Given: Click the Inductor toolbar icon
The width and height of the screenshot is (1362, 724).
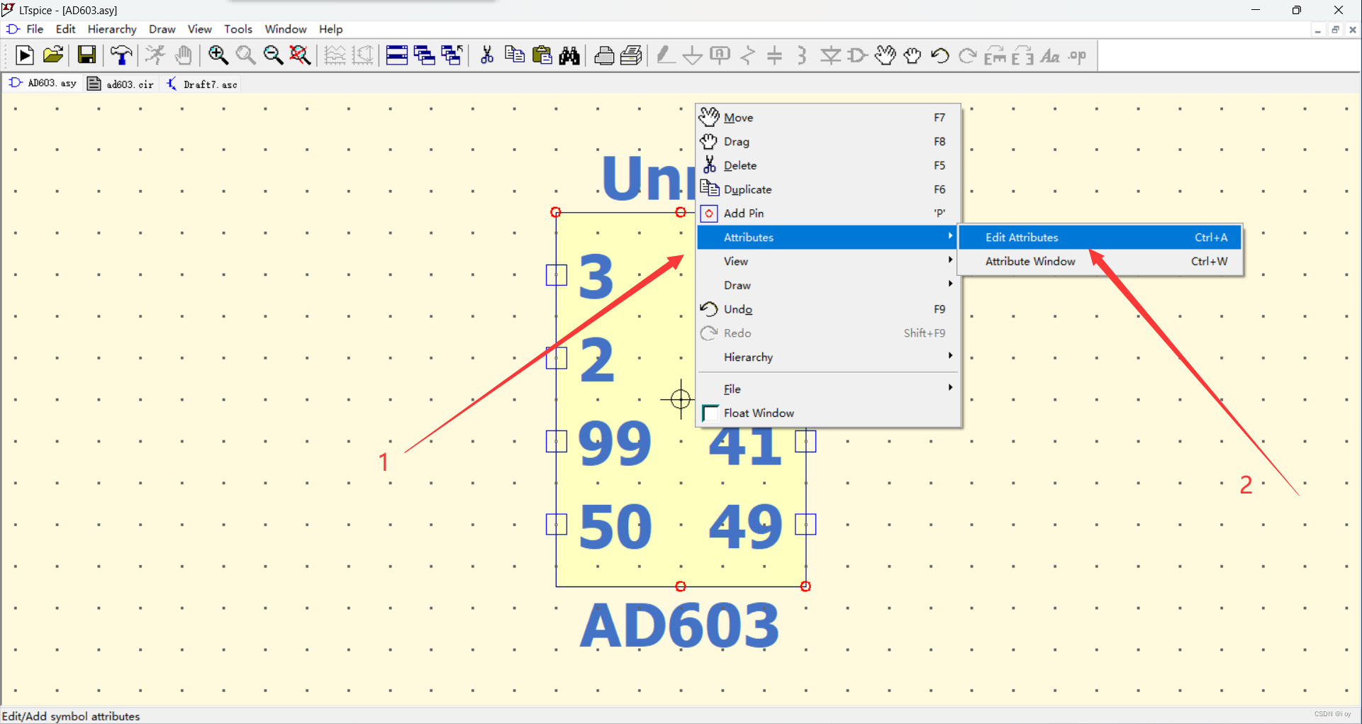Looking at the screenshot, I should (x=803, y=55).
